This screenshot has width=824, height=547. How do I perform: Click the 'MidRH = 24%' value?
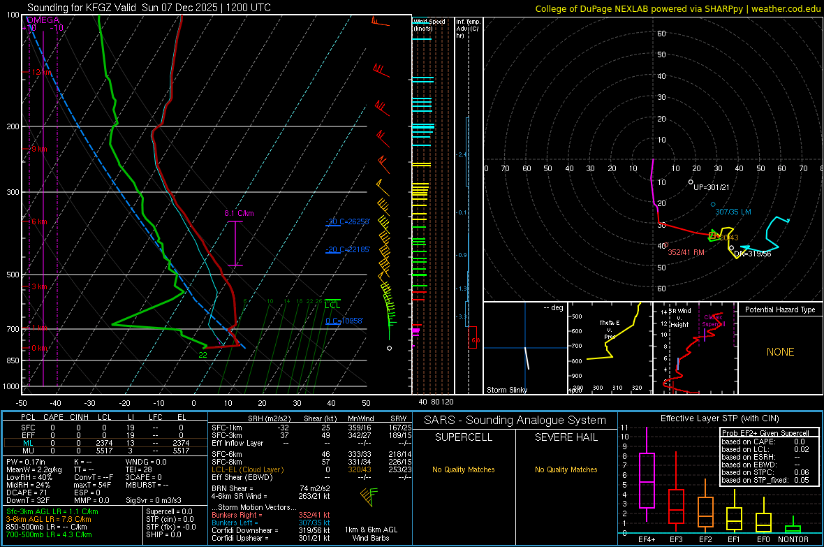[29, 485]
